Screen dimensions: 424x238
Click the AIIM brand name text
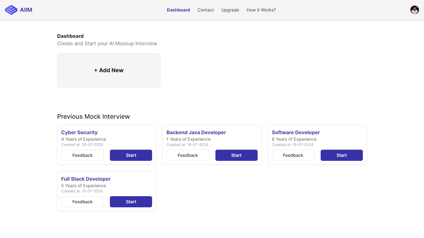click(x=26, y=10)
